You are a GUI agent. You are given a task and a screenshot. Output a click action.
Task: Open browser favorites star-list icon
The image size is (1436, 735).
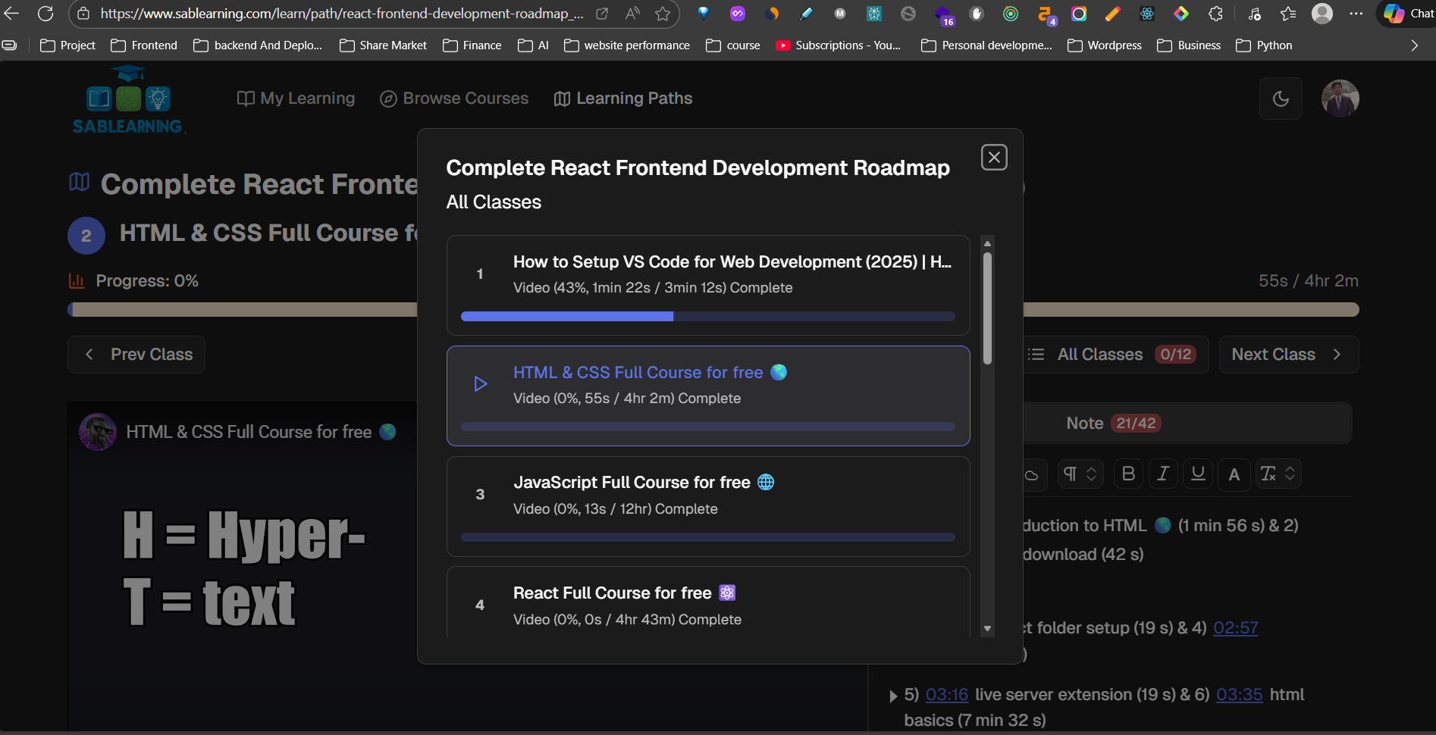point(1287,14)
